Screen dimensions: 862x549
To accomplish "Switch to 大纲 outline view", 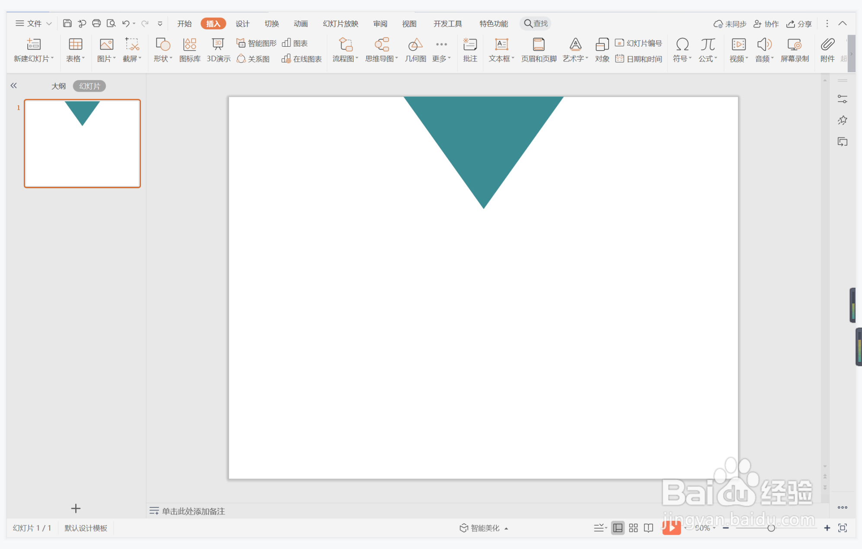I will click(x=58, y=86).
